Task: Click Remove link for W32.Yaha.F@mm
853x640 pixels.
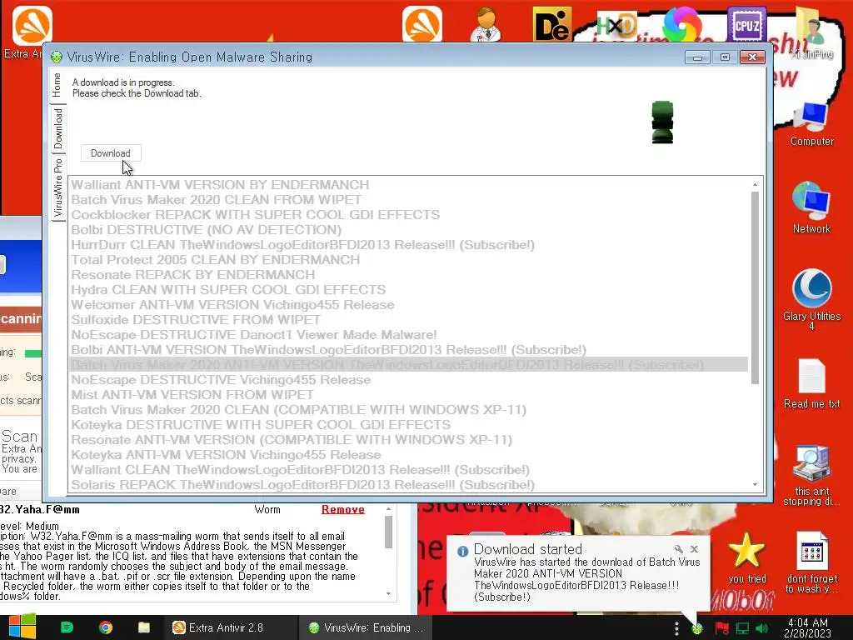Action: click(x=342, y=509)
